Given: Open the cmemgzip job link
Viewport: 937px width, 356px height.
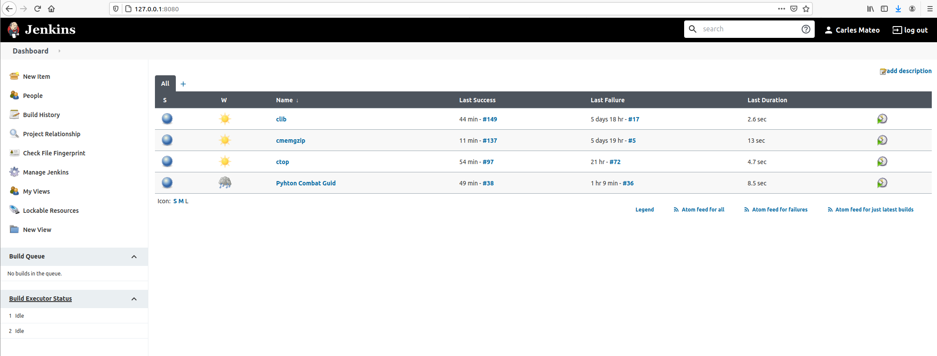Looking at the screenshot, I should click(290, 141).
